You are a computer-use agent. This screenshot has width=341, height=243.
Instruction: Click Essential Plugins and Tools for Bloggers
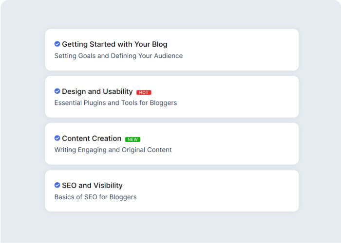pos(115,103)
